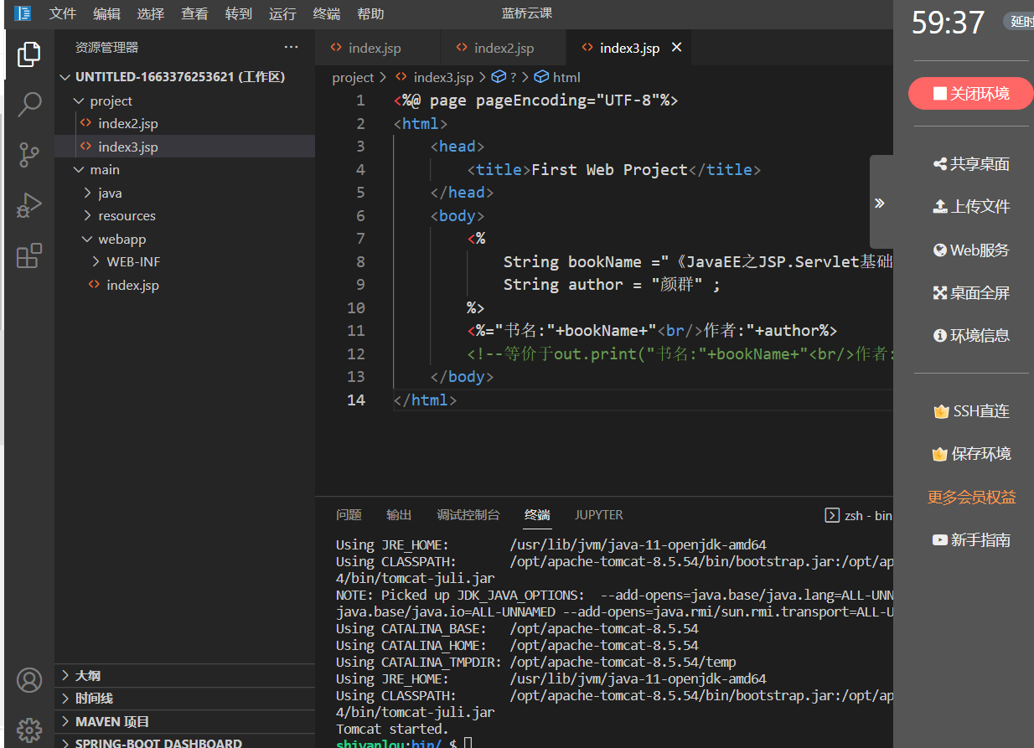Click the 桌面全屏 button

(970, 293)
